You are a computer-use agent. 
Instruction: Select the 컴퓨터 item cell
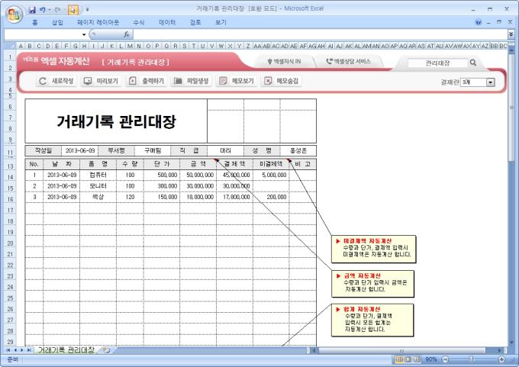tap(98, 175)
